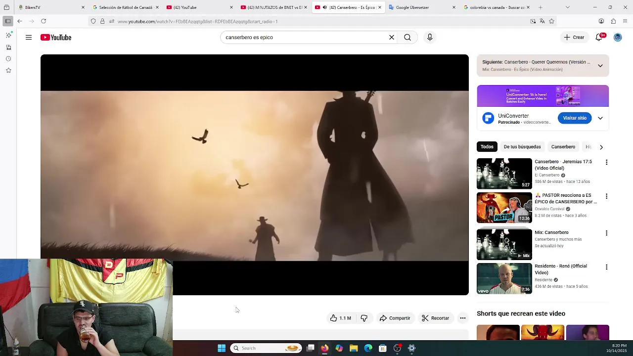Open YouTube notifications bell
The width and height of the screenshot is (633, 356).
click(599, 37)
